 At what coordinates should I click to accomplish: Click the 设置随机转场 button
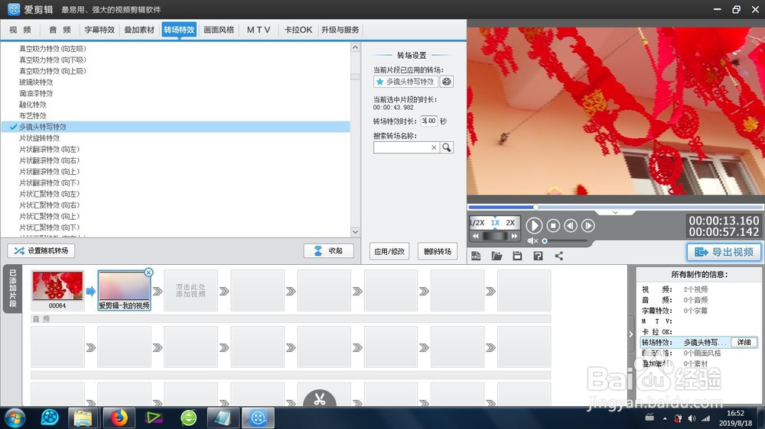41,251
